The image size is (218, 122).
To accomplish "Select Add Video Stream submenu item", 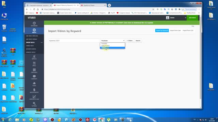I will point(32,39).
